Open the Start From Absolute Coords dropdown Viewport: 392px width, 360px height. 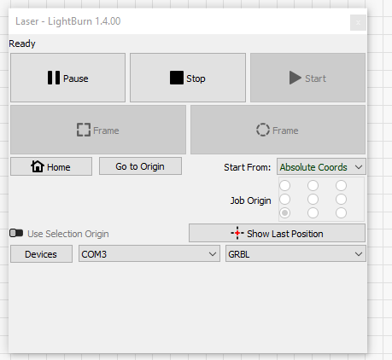coord(321,167)
